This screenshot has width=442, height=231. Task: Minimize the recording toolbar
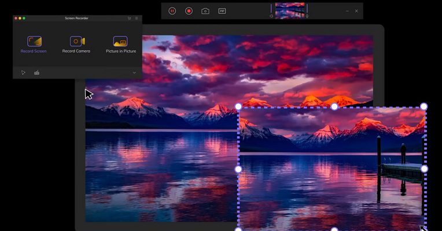coord(347,11)
